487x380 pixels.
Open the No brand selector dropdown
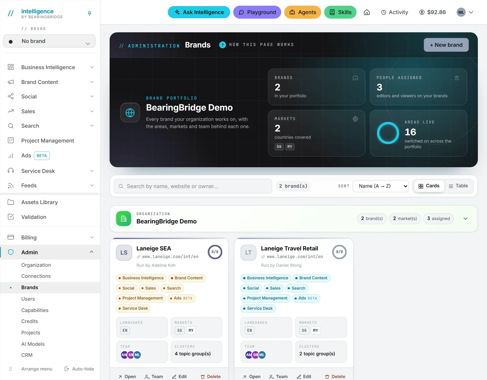(49, 41)
